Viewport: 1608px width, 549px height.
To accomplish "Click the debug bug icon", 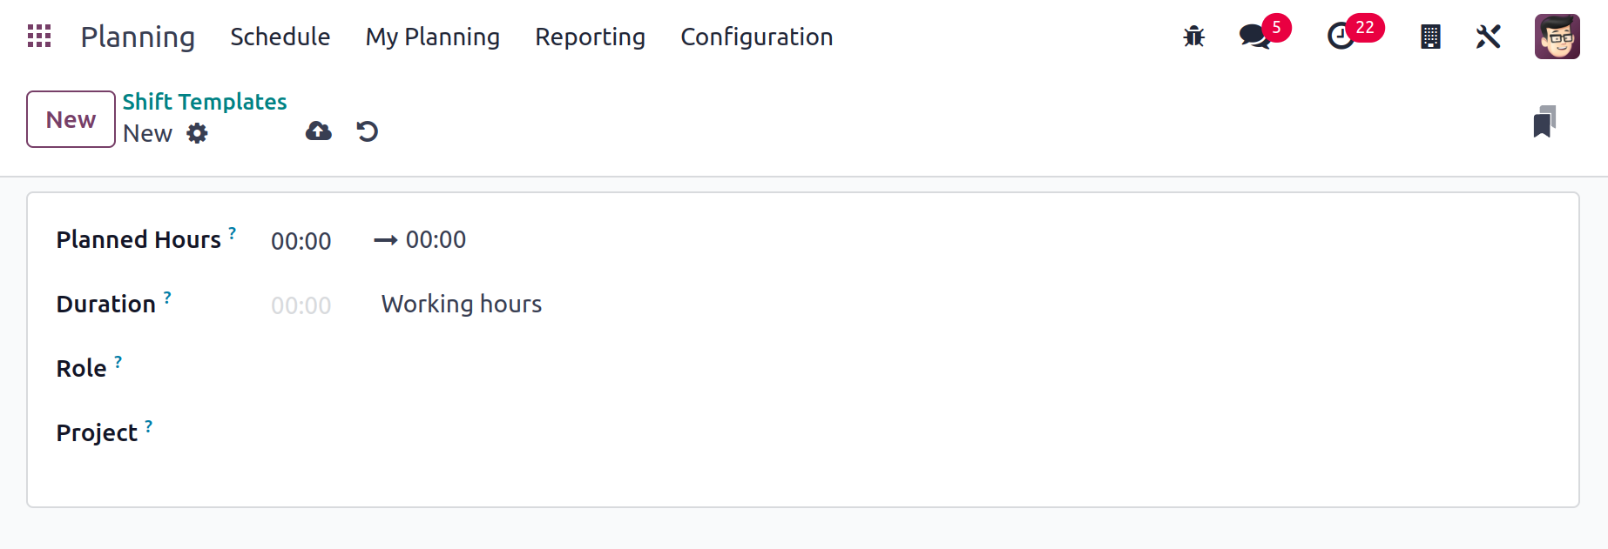I will pos(1193,37).
